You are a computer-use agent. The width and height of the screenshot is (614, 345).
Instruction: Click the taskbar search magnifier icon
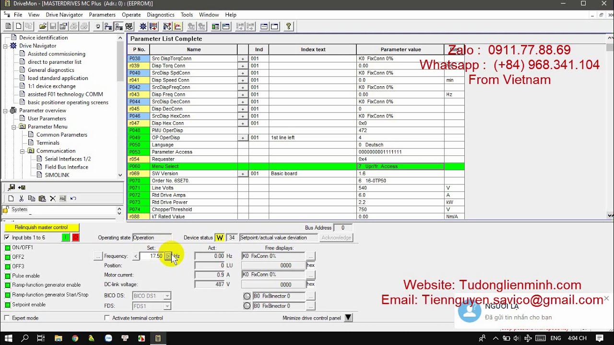pyautogui.click(x=25, y=338)
